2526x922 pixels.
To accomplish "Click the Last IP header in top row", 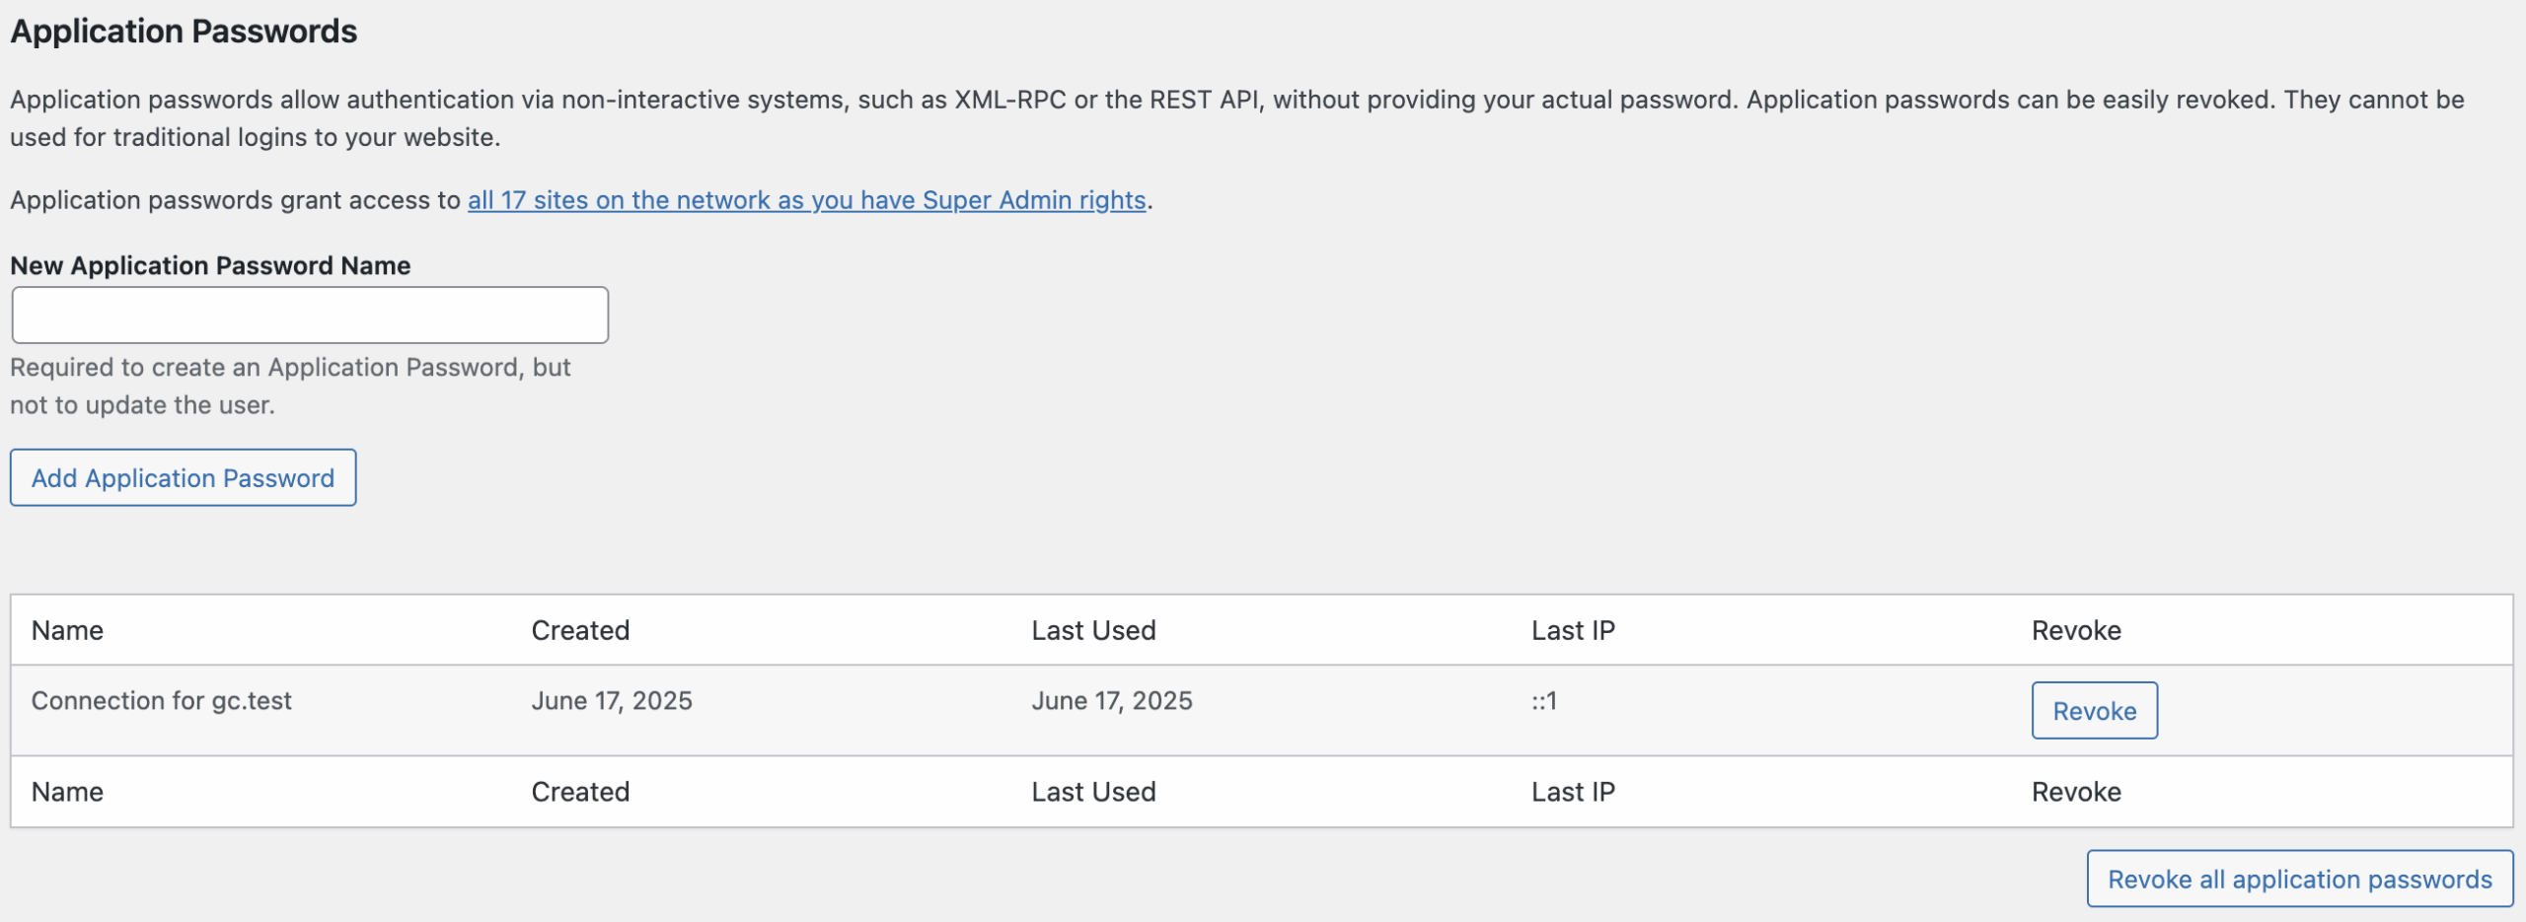I will [x=1573, y=630].
